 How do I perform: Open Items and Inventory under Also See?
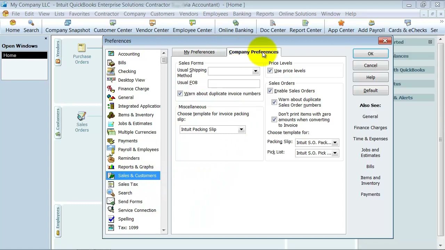point(370,181)
